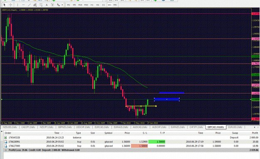Click the 20.88 profit value

(x=255, y=142)
